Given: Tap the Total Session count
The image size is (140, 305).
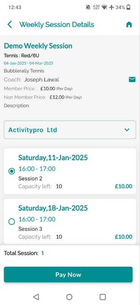Looking at the screenshot, I should click(42, 253).
